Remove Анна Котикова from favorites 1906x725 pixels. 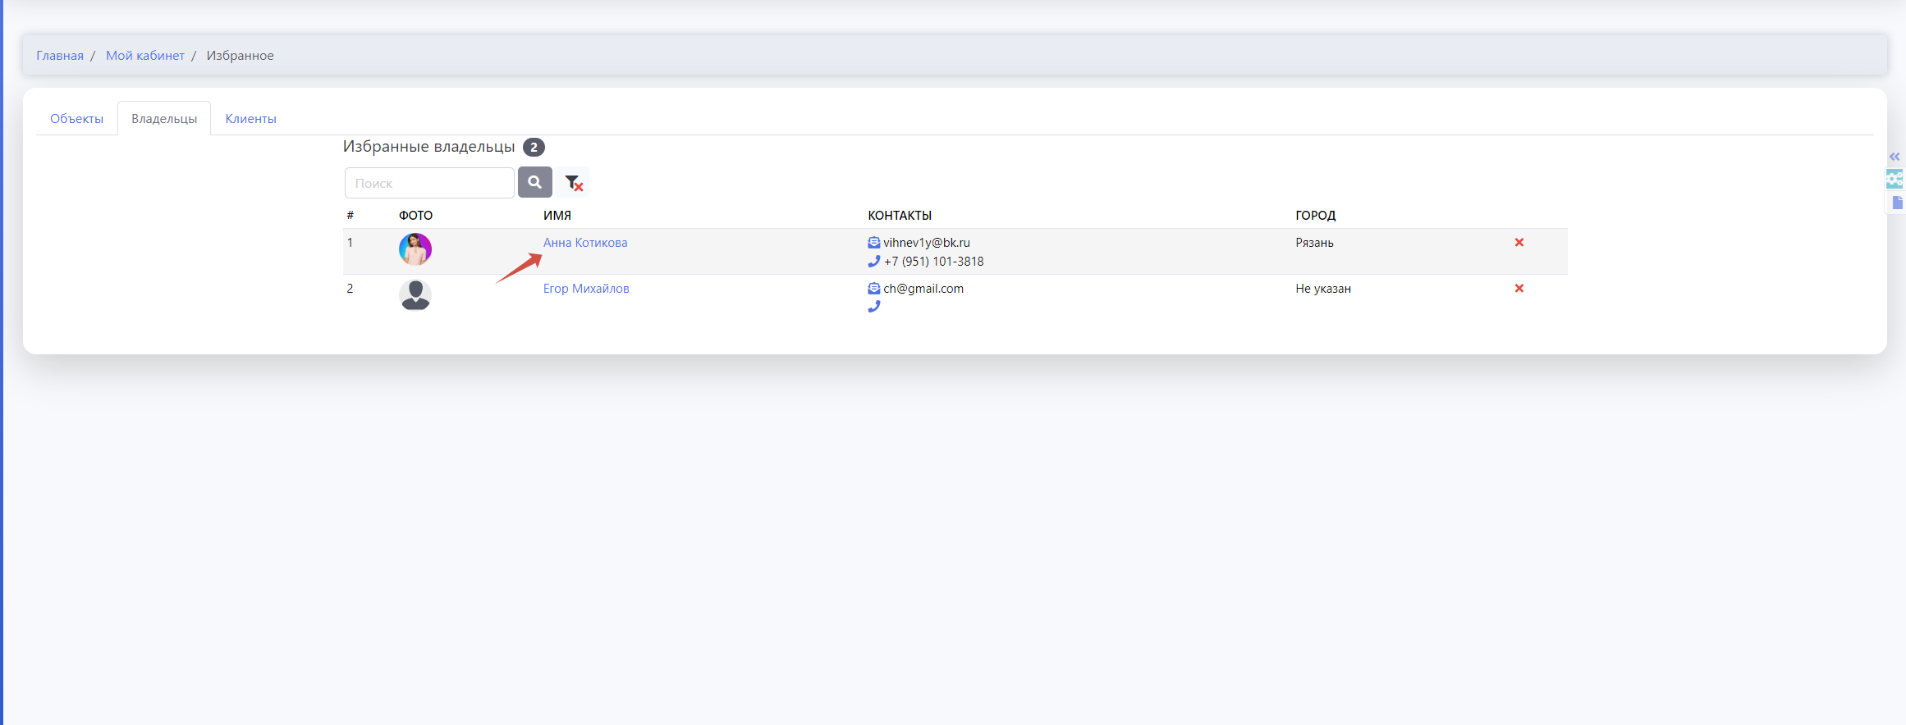tap(1519, 243)
